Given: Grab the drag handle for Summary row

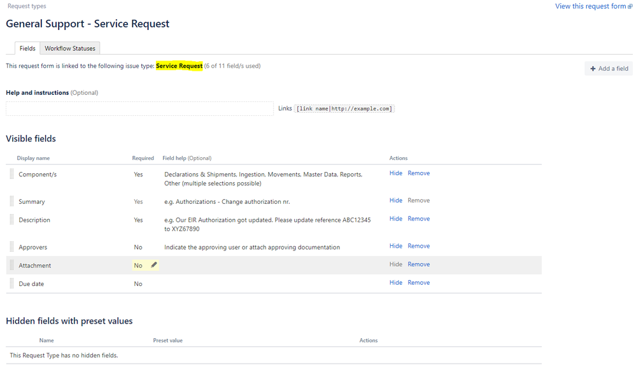Looking at the screenshot, I should point(11,201).
